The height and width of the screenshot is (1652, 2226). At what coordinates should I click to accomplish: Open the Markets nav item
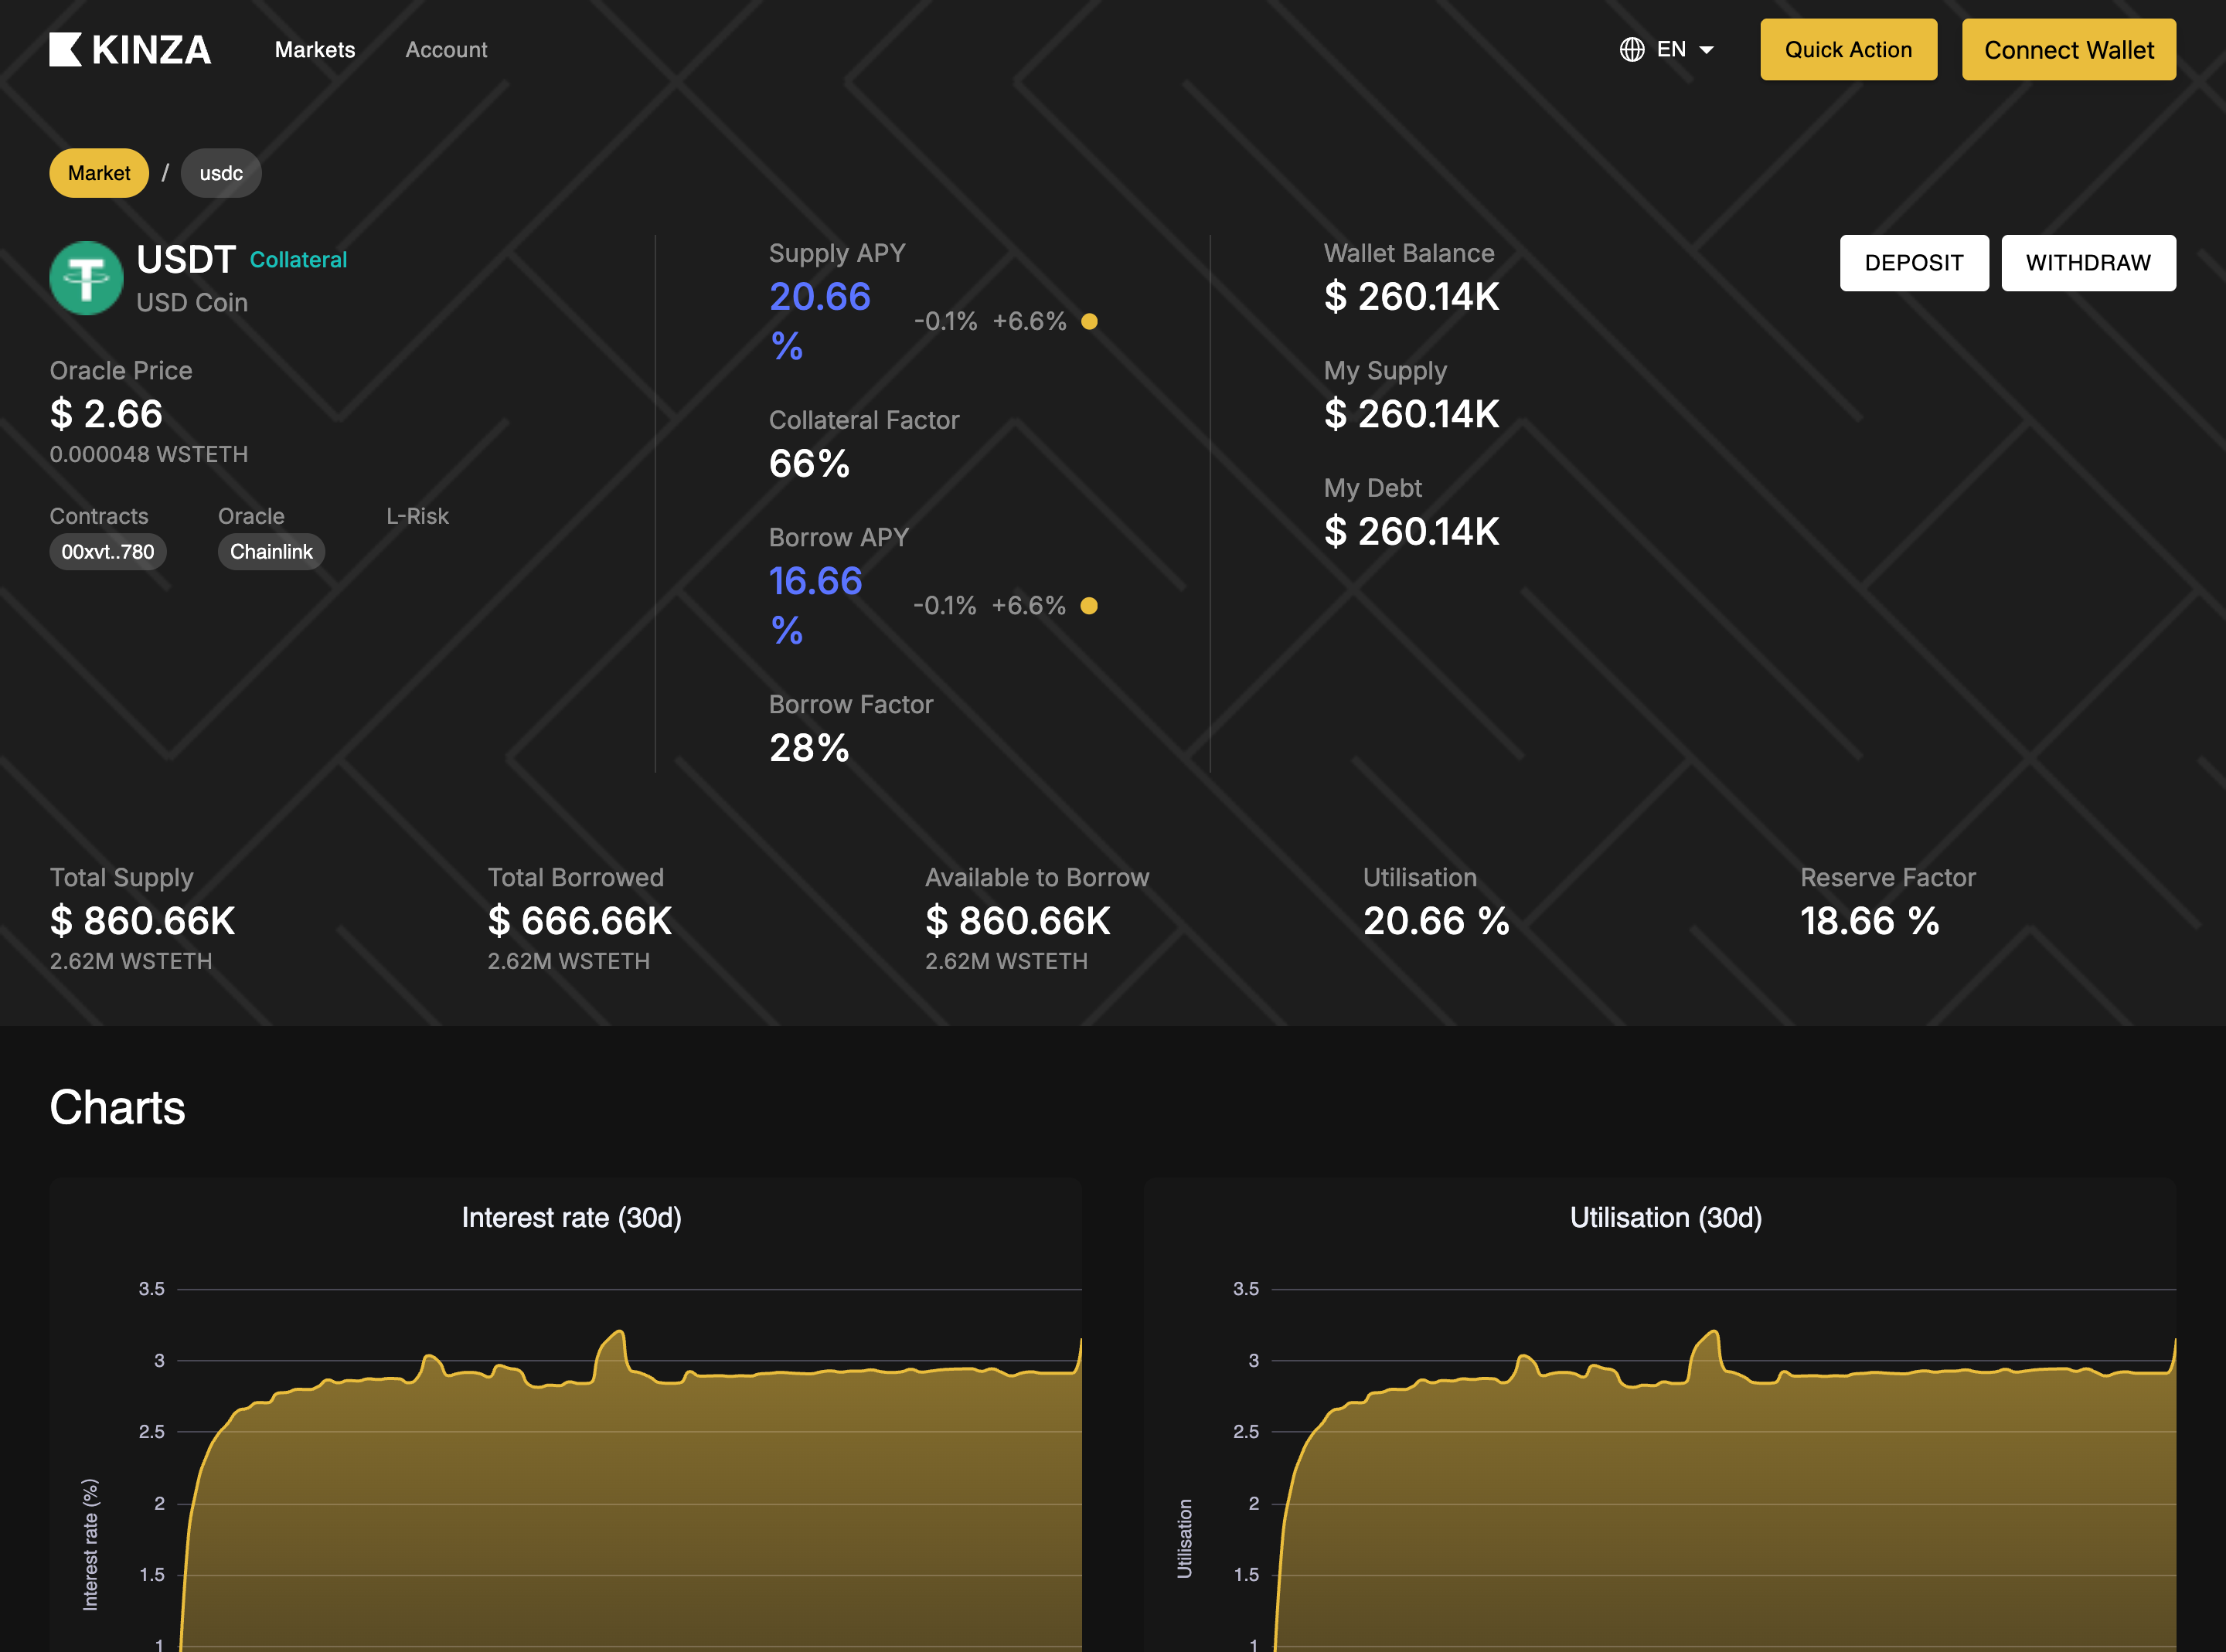pos(315,50)
